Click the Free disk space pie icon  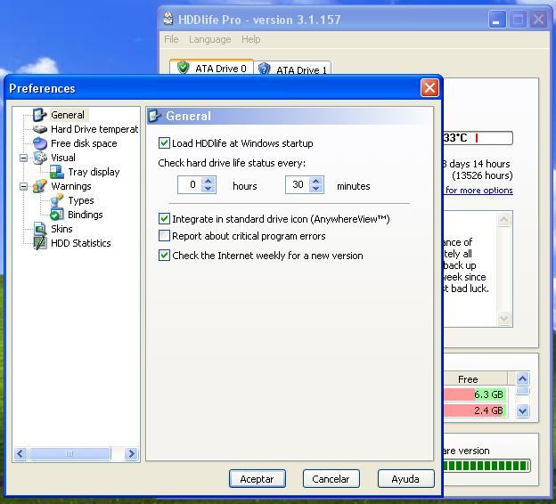pos(40,143)
